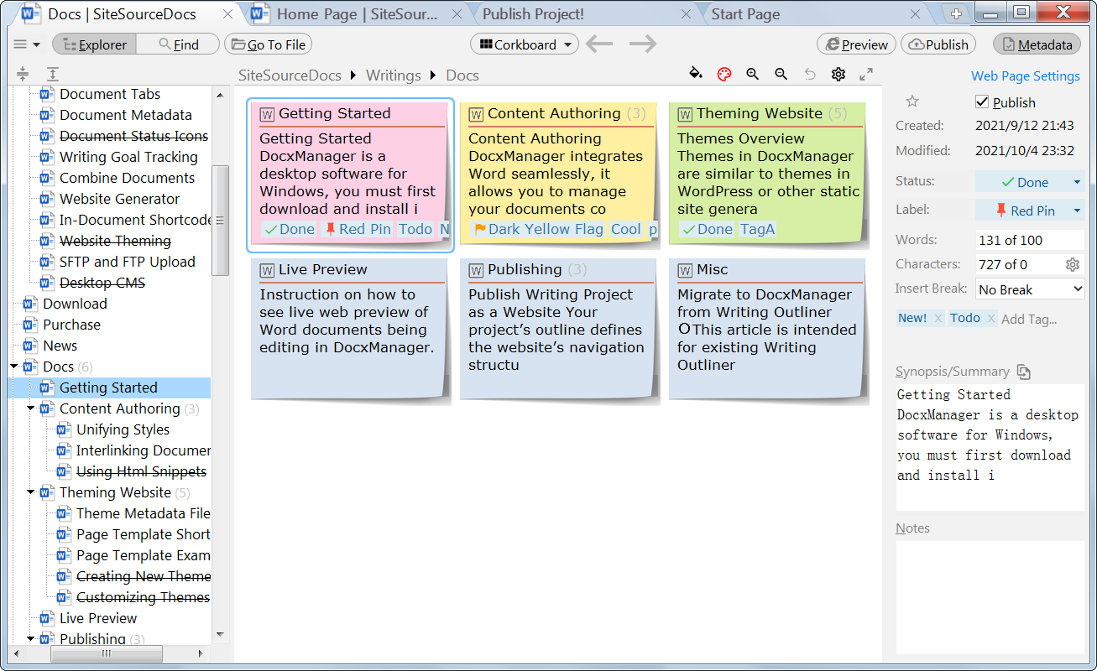The height and width of the screenshot is (671, 1097).
Task: Select Website Generator tree item
Action: pyautogui.click(x=119, y=199)
